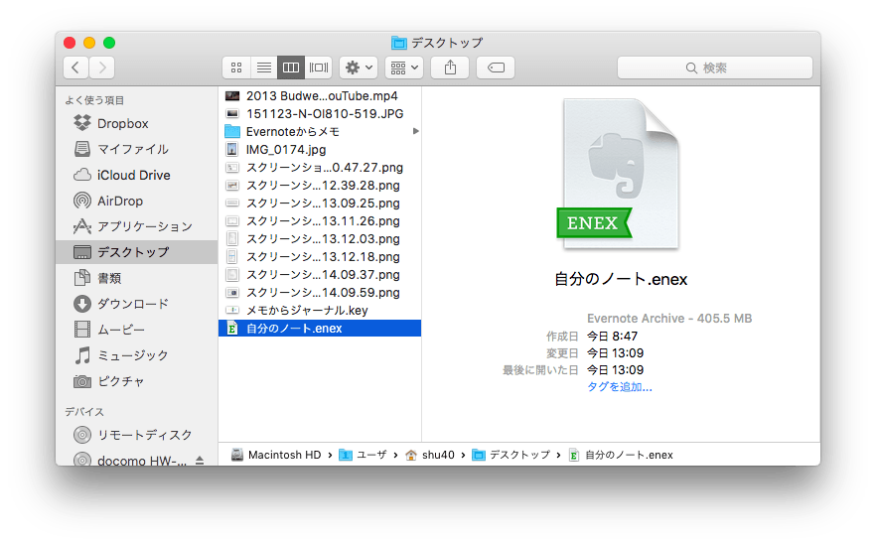Open iCloud Drive in the sidebar
This screenshot has width=876, height=545.
tap(136, 175)
